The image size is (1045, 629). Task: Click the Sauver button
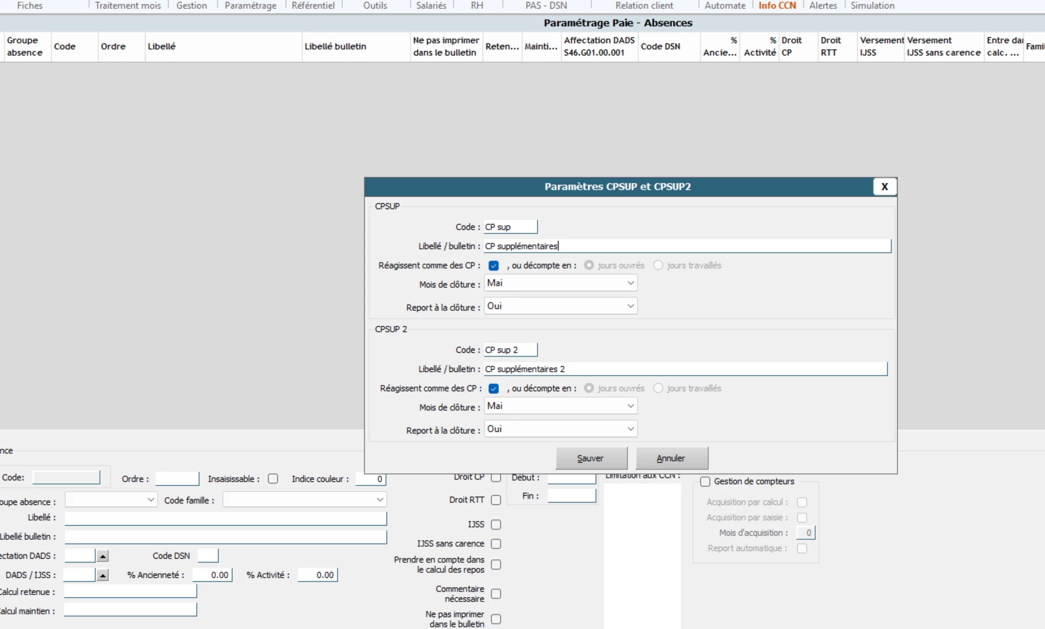[x=591, y=458]
